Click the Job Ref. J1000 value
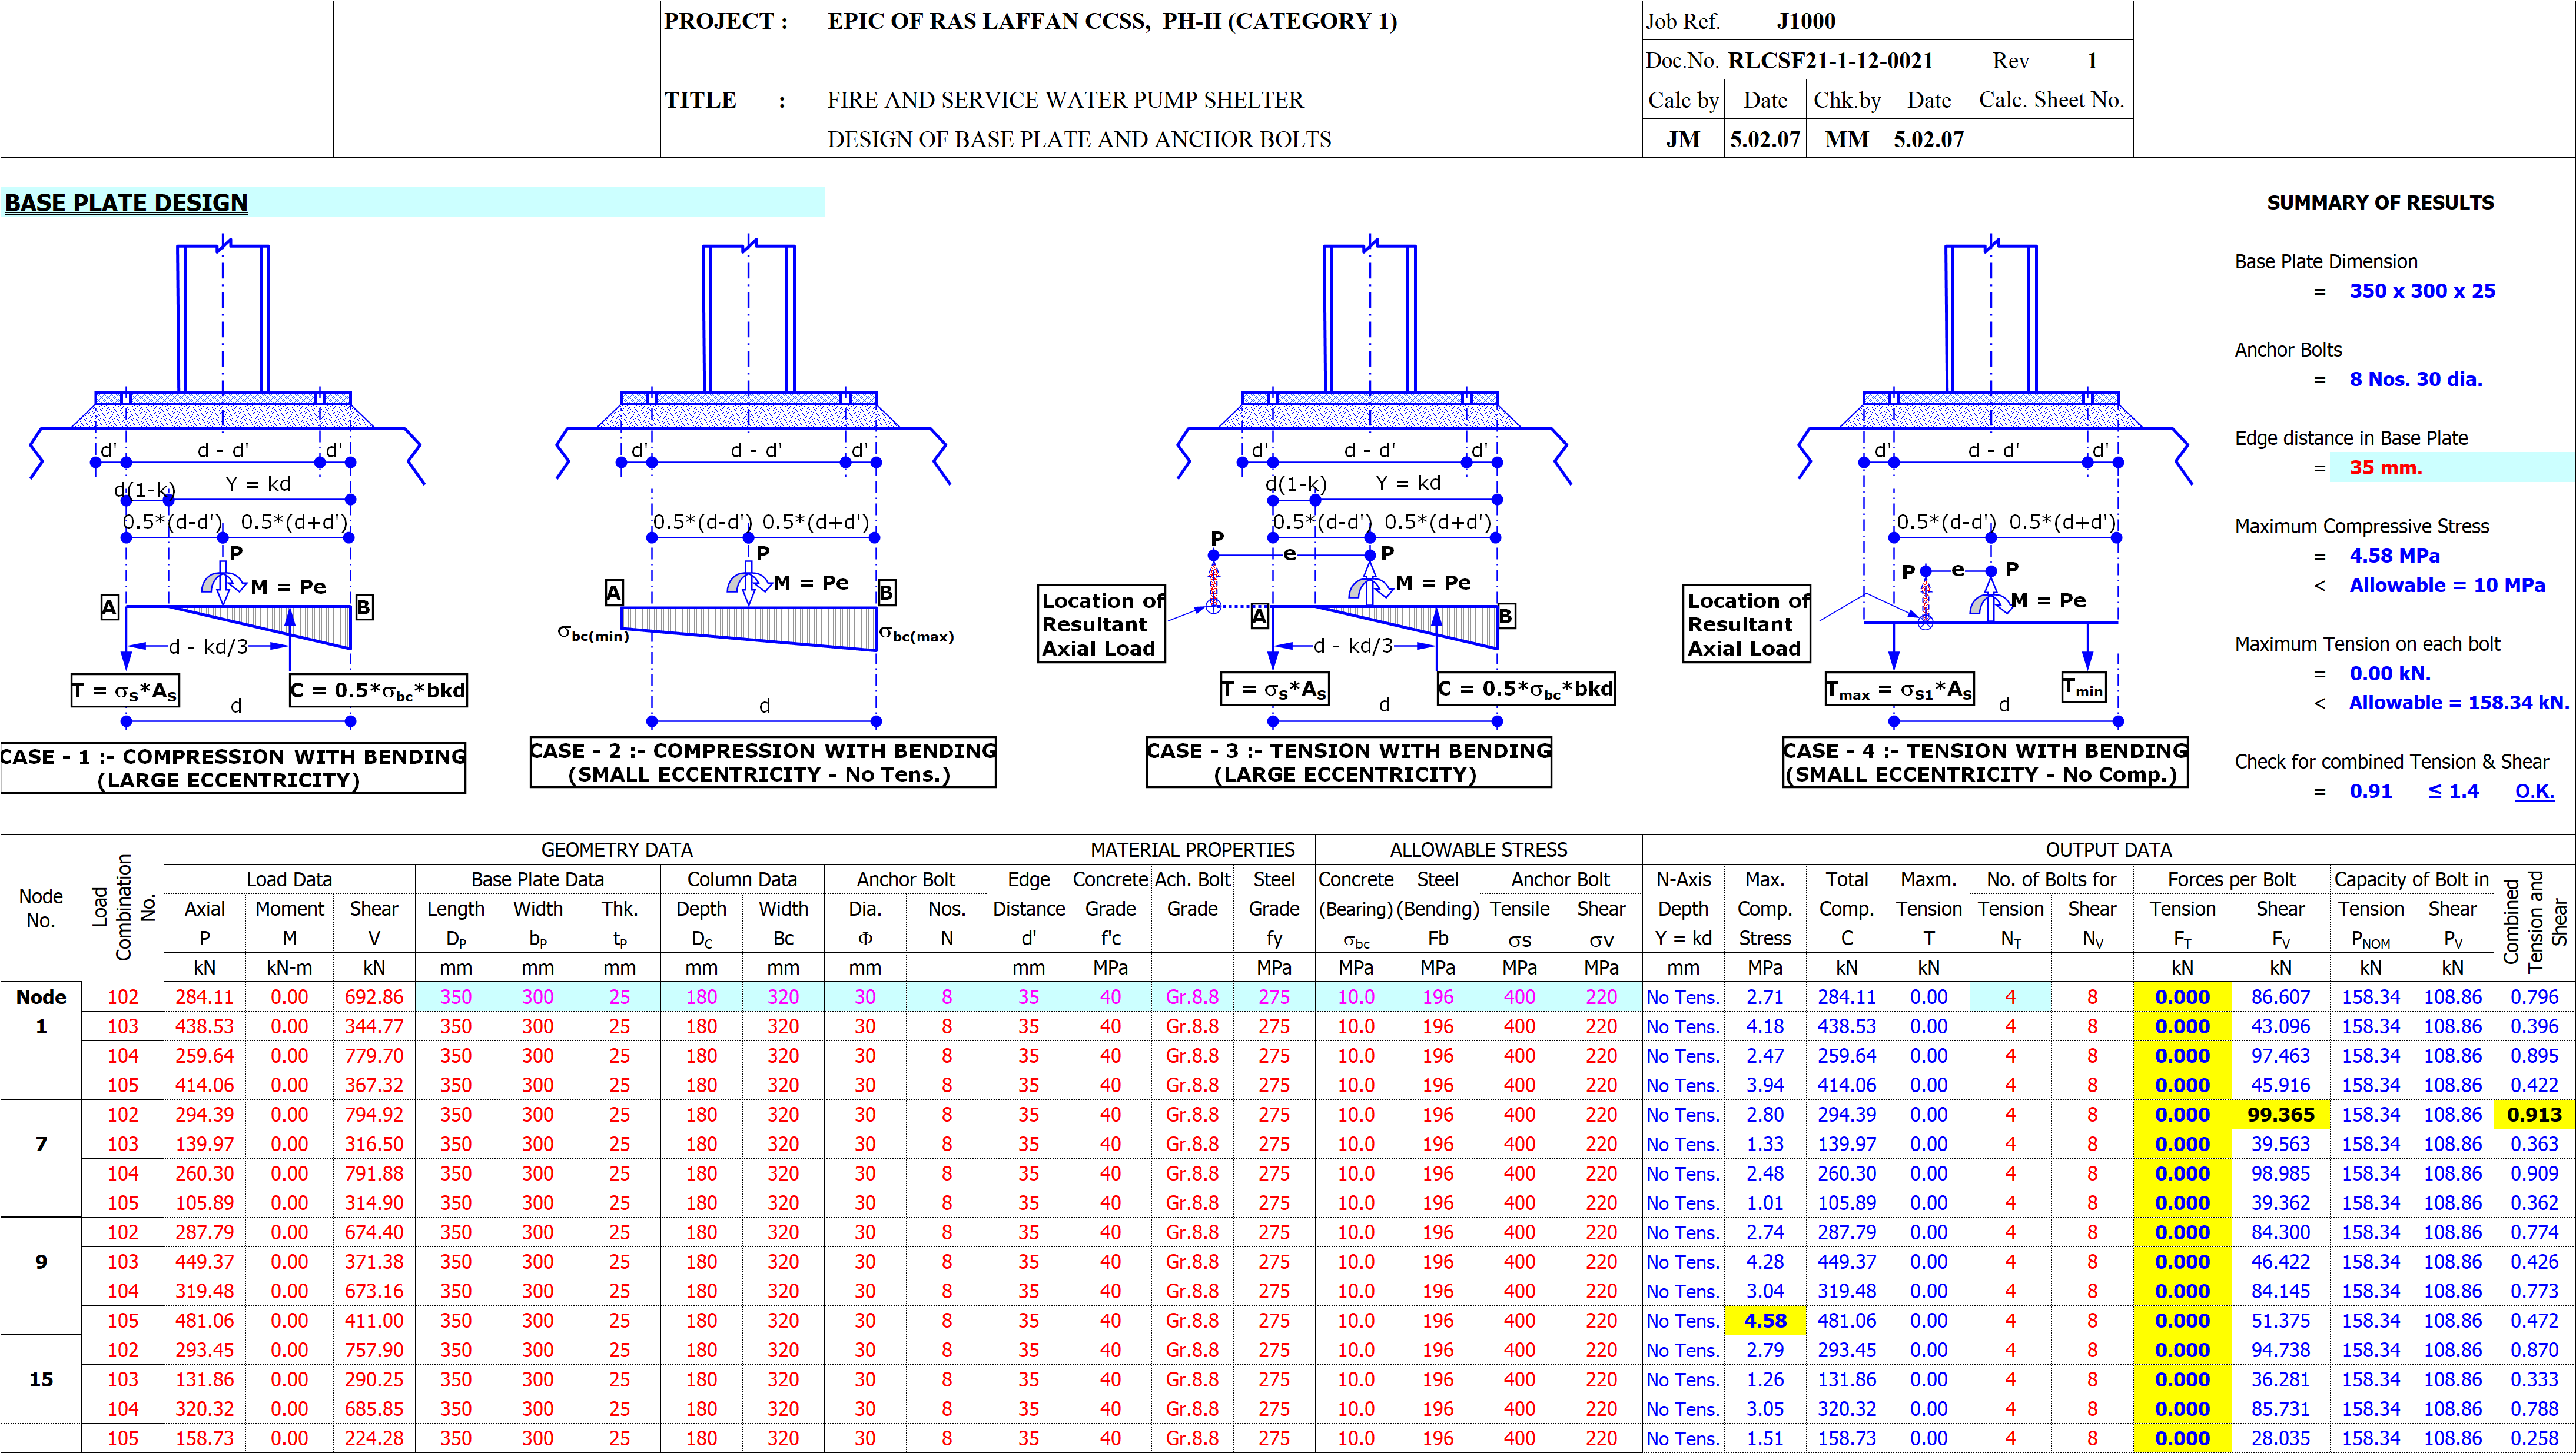Image resolution: width=2576 pixels, height=1453 pixels. click(x=1808, y=20)
